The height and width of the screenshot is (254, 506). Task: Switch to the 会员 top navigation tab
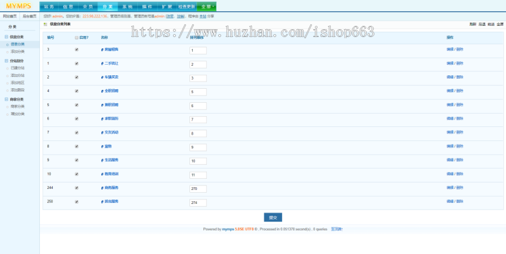88,7
